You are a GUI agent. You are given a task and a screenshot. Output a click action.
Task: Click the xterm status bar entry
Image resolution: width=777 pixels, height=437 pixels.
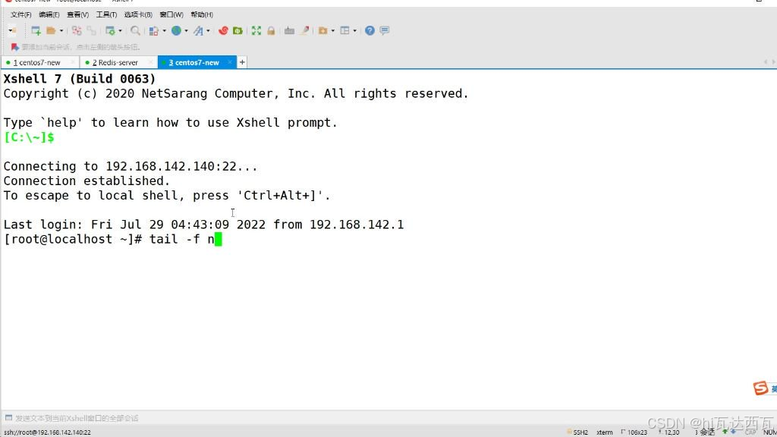(x=605, y=432)
